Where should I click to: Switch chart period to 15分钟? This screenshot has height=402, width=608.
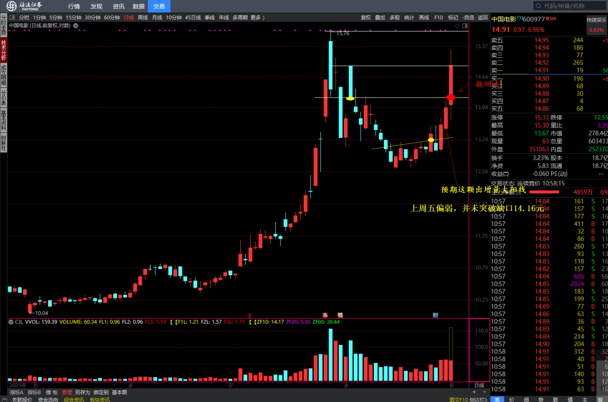(x=73, y=18)
